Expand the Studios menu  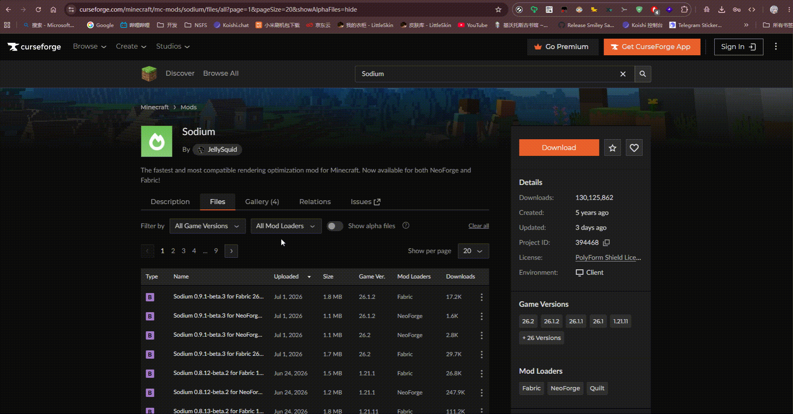coord(173,47)
